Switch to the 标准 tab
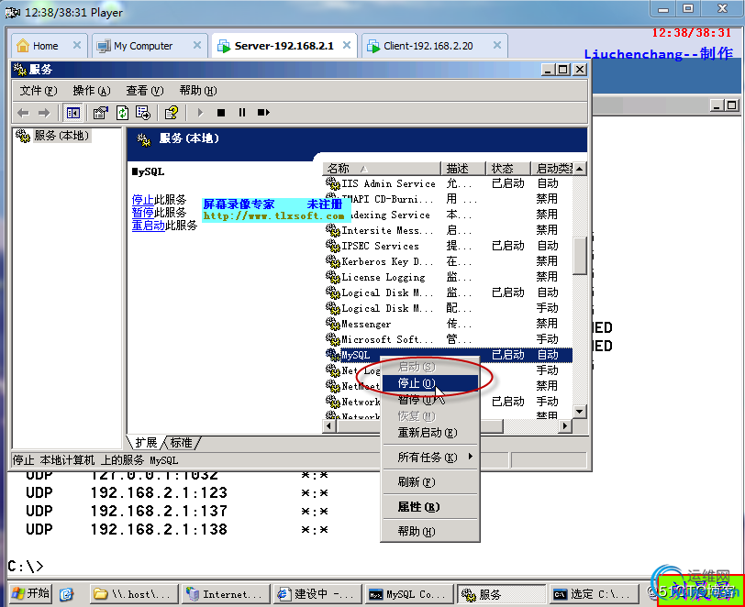745x607 pixels. coord(182,442)
